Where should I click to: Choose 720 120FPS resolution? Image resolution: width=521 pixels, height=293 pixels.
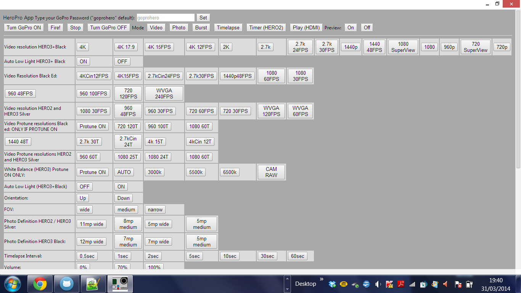click(x=128, y=93)
